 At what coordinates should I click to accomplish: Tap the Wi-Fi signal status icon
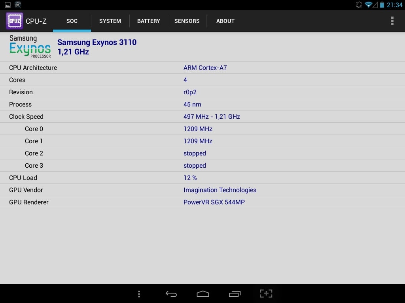(368, 5)
